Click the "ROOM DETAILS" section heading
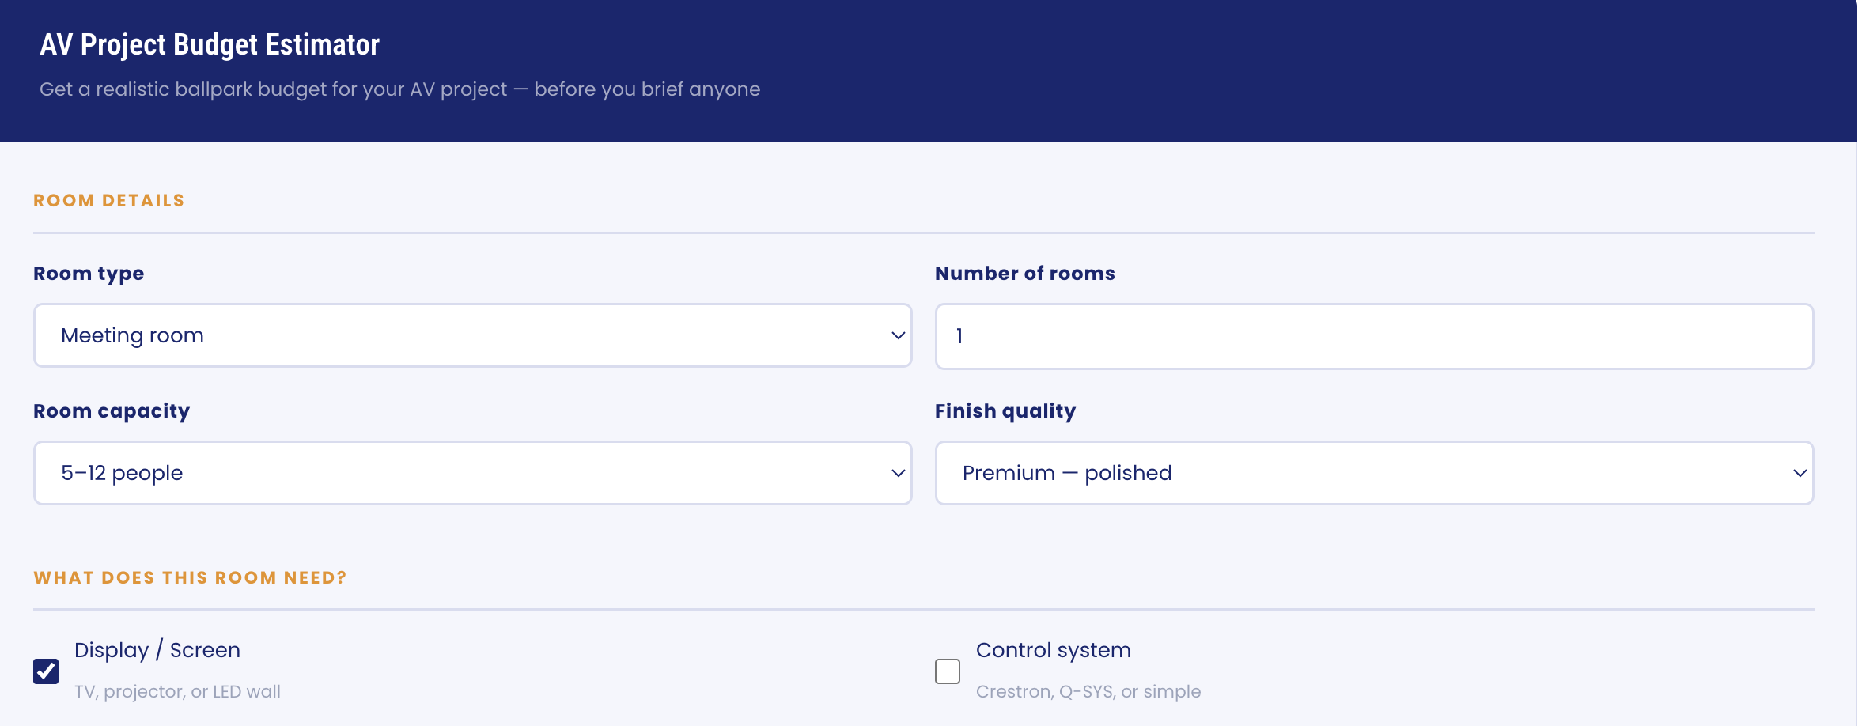Image resolution: width=1862 pixels, height=726 pixels. 109,201
